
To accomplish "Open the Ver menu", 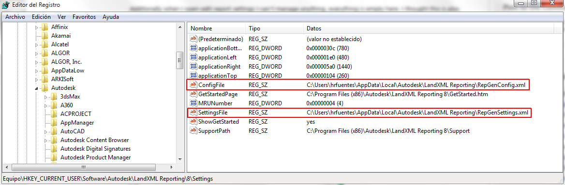I will pyautogui.click(x=61, y=17).
